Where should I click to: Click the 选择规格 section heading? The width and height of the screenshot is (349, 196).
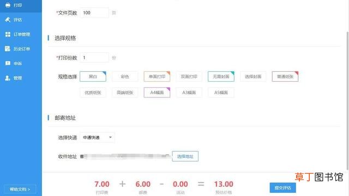[65, 38]
